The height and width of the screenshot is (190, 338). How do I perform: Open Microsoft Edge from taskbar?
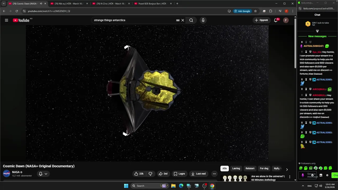tap(181, 186)
